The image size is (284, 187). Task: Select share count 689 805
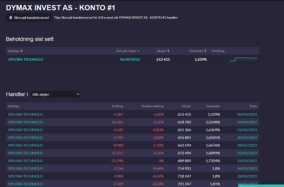pos(184,161)
